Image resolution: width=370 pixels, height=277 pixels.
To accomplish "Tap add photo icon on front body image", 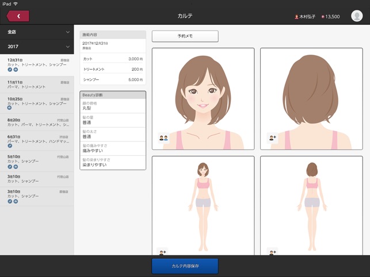I will click(163, 252).
